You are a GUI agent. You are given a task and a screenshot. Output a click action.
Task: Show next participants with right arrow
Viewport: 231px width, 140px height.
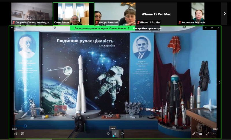click(x=224, y=13)
